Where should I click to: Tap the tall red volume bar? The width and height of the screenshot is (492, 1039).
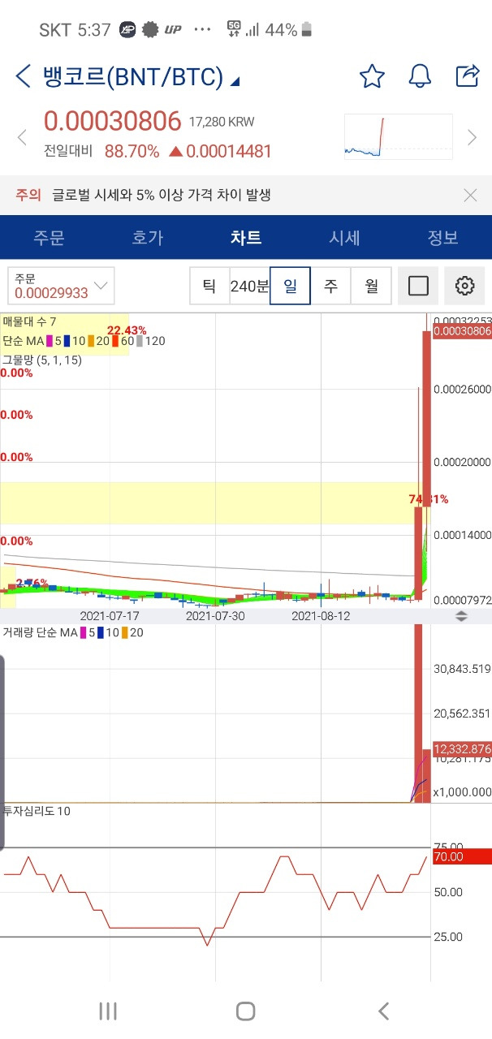(418, 714)
